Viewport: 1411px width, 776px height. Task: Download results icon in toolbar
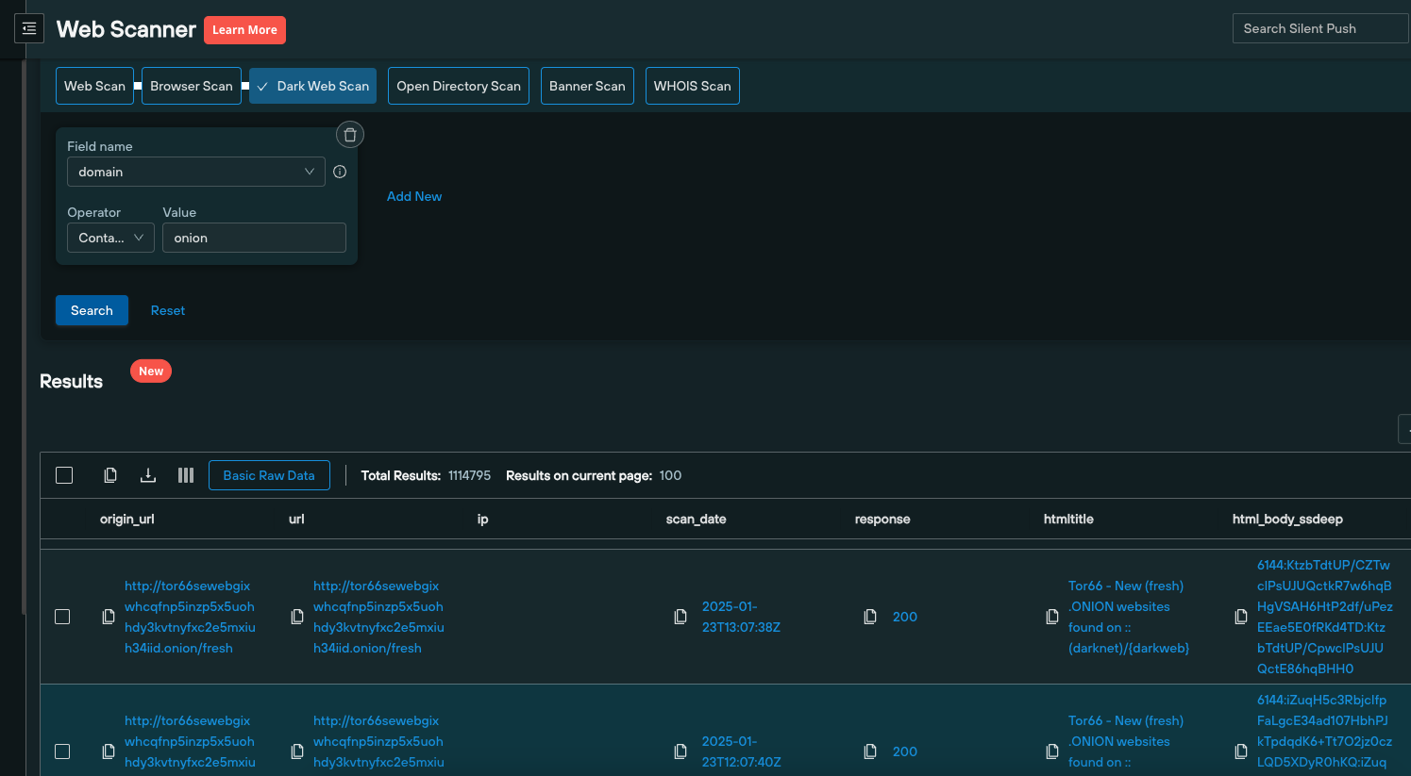(x=148, y=475)
